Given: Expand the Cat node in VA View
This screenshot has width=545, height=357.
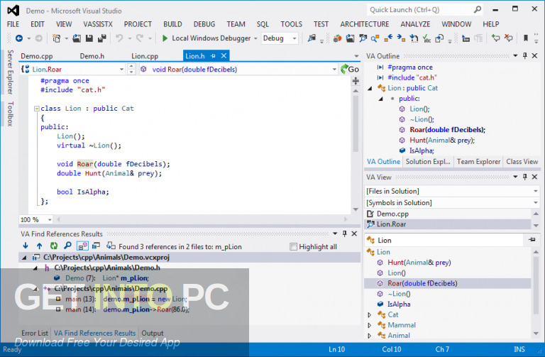Looking at the screenshot, I should 370,314.
